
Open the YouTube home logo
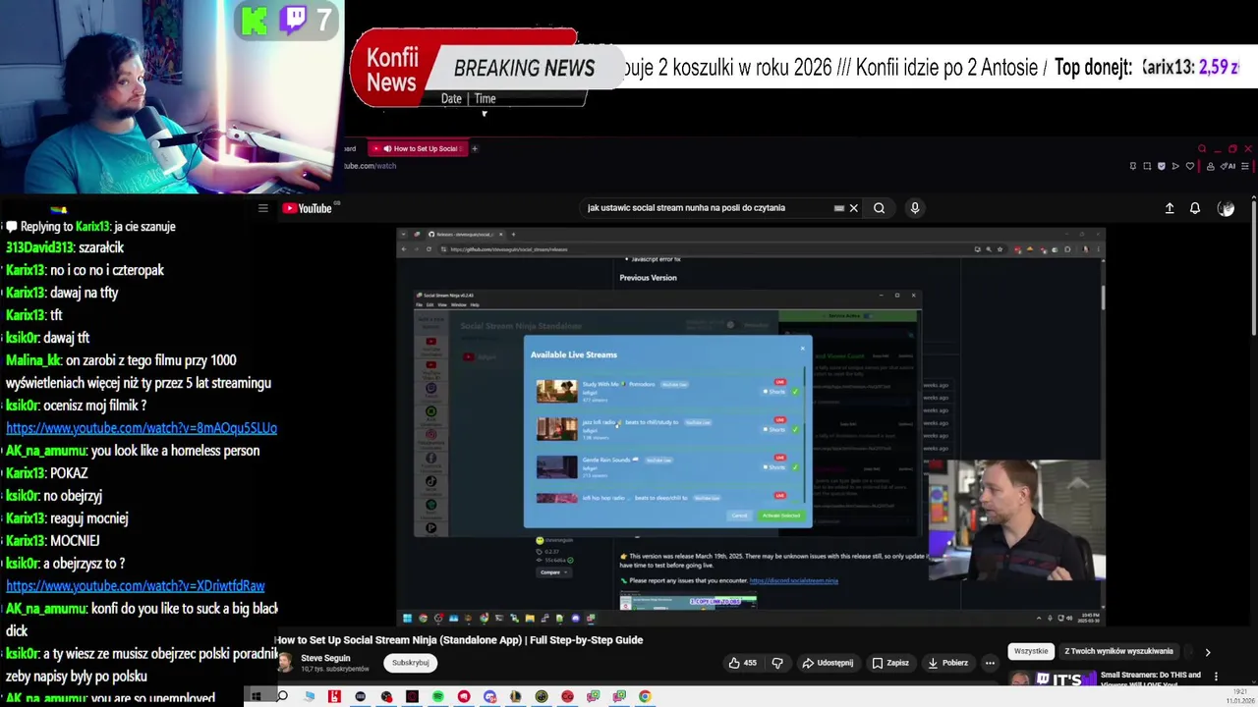click(x=308, y=208)
